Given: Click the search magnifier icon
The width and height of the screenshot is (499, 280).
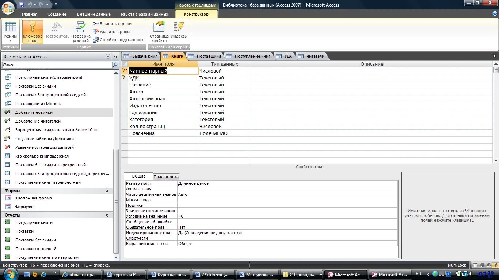Looking at the screenshot, I should pos(115,65).
